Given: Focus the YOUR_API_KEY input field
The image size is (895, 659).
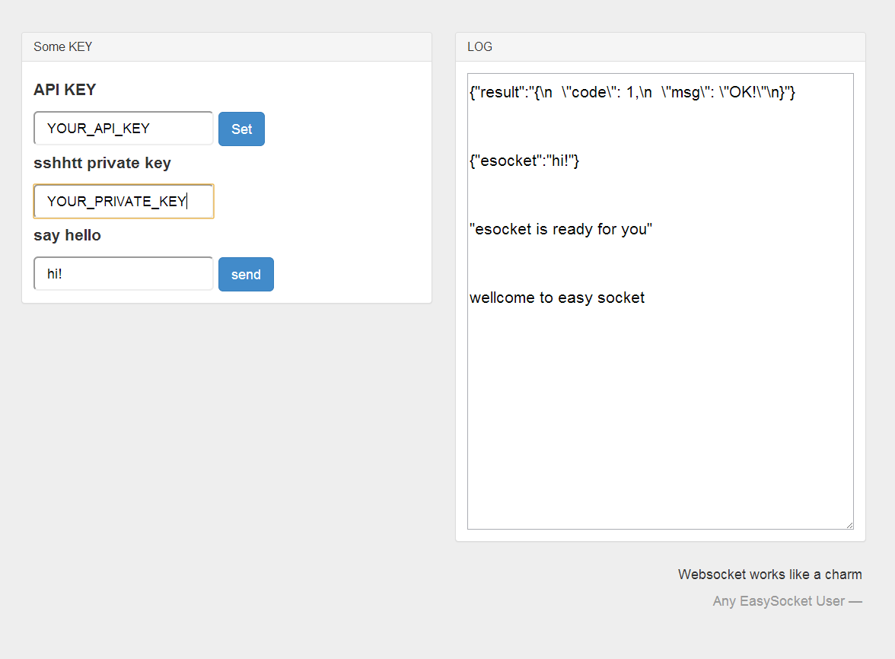Looking at the screenshot, I should click(123, 129).
